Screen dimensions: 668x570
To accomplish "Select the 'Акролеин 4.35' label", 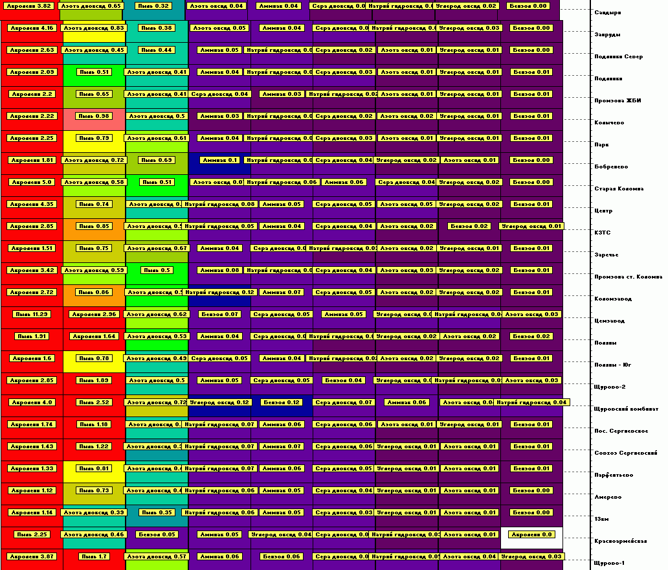I will [32, 204].
